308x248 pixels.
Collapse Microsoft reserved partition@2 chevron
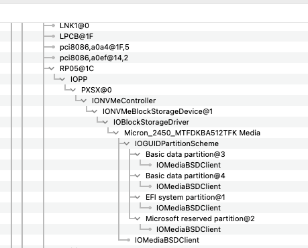pos(138,219)
